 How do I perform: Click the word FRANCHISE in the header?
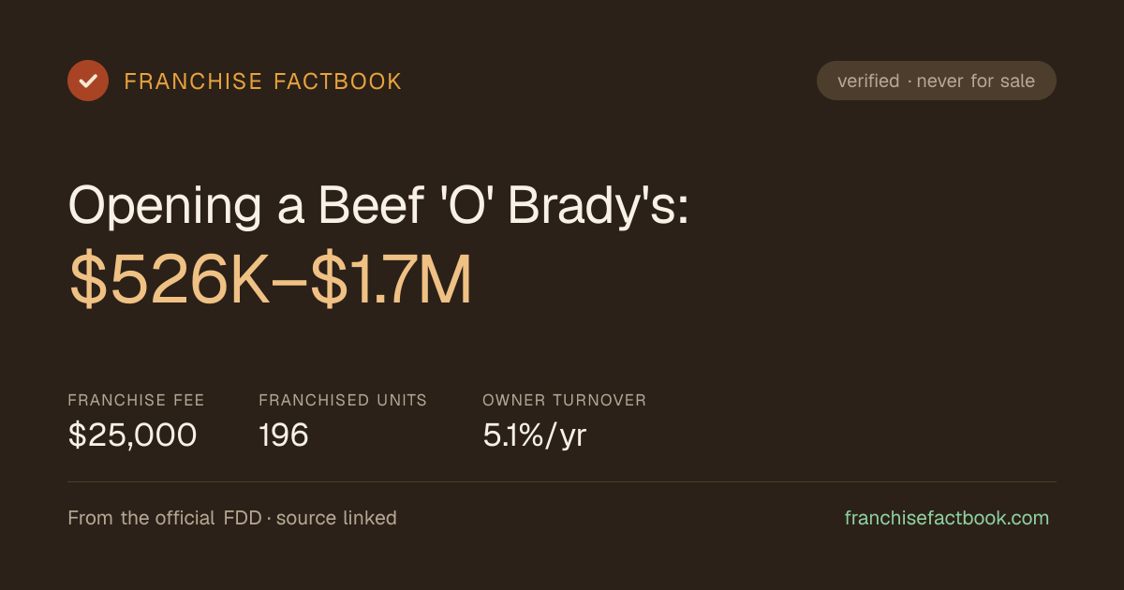[x=193, y=81]
